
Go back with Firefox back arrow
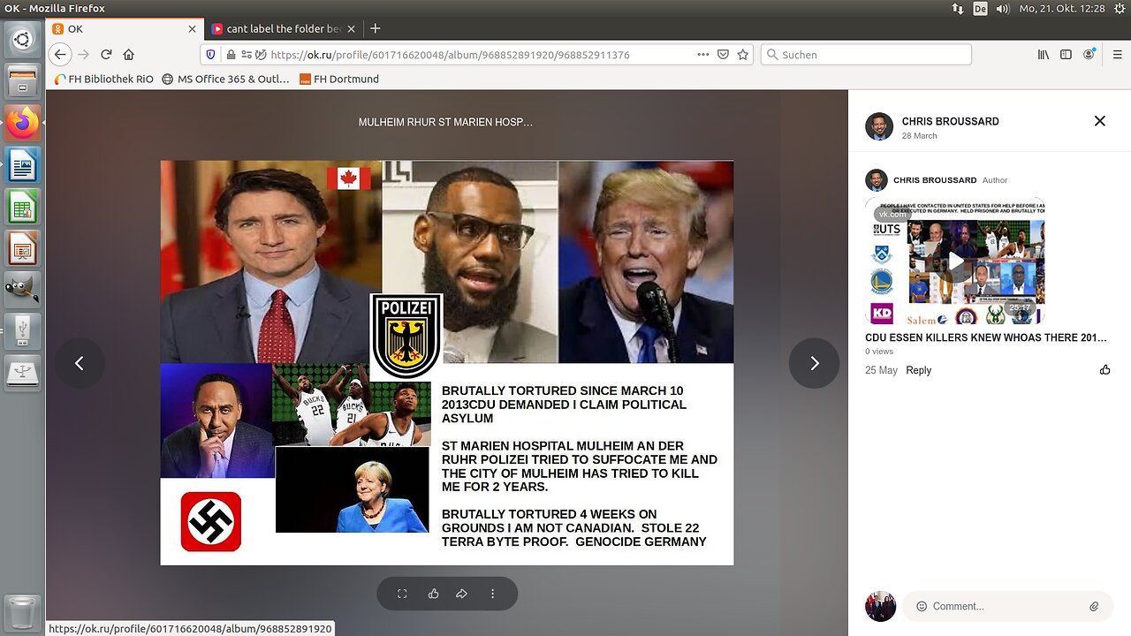point(59,54)
